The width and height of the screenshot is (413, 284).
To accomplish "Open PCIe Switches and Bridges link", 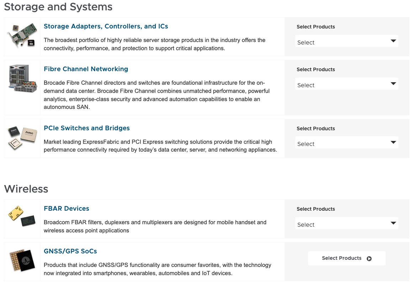I will (87, 128).
